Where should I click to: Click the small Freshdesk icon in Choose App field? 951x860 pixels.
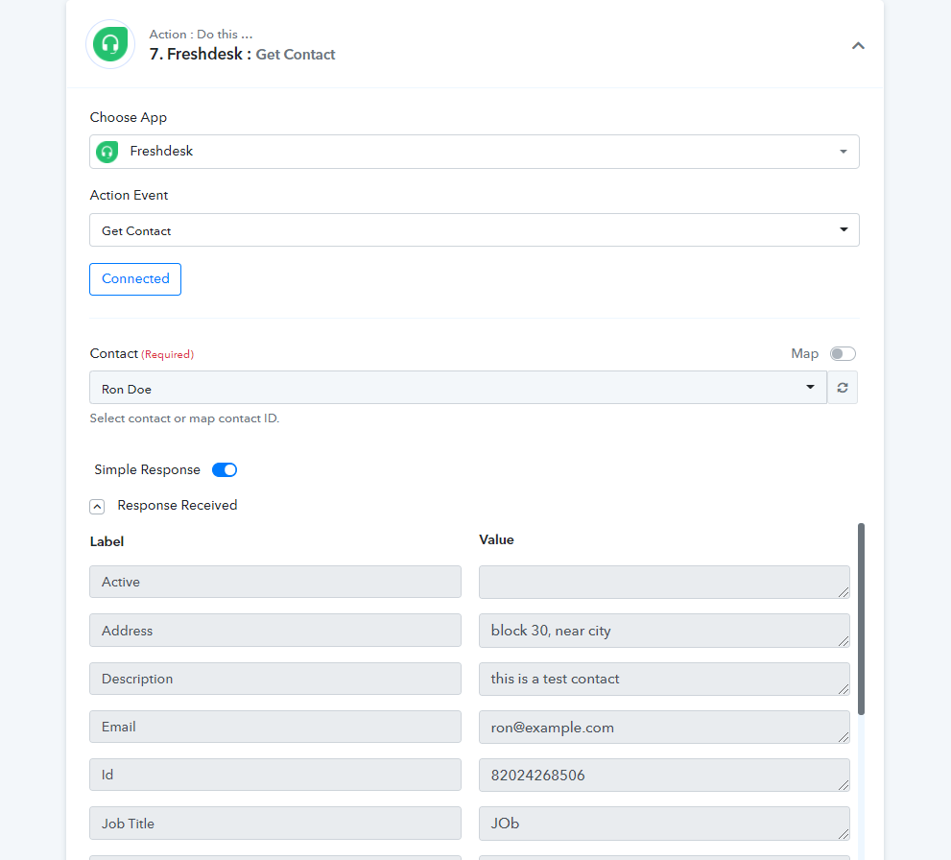click(x=107, y=152)
